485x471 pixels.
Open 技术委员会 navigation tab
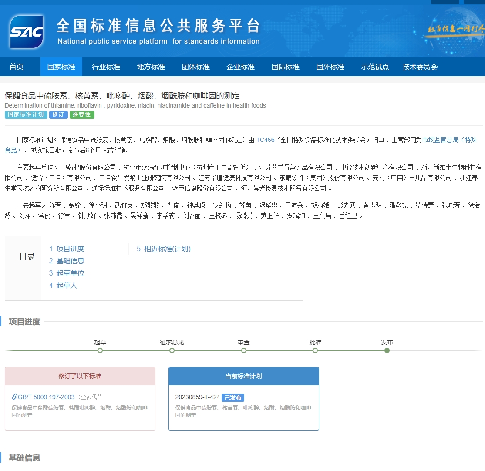click(420, 67)
